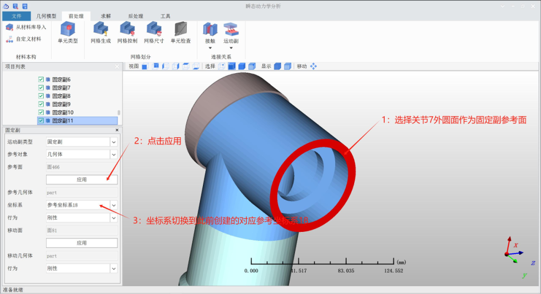541x294 pixels.
Task: Click the element check (单元检查) icon
Action: tap(180, 29)
